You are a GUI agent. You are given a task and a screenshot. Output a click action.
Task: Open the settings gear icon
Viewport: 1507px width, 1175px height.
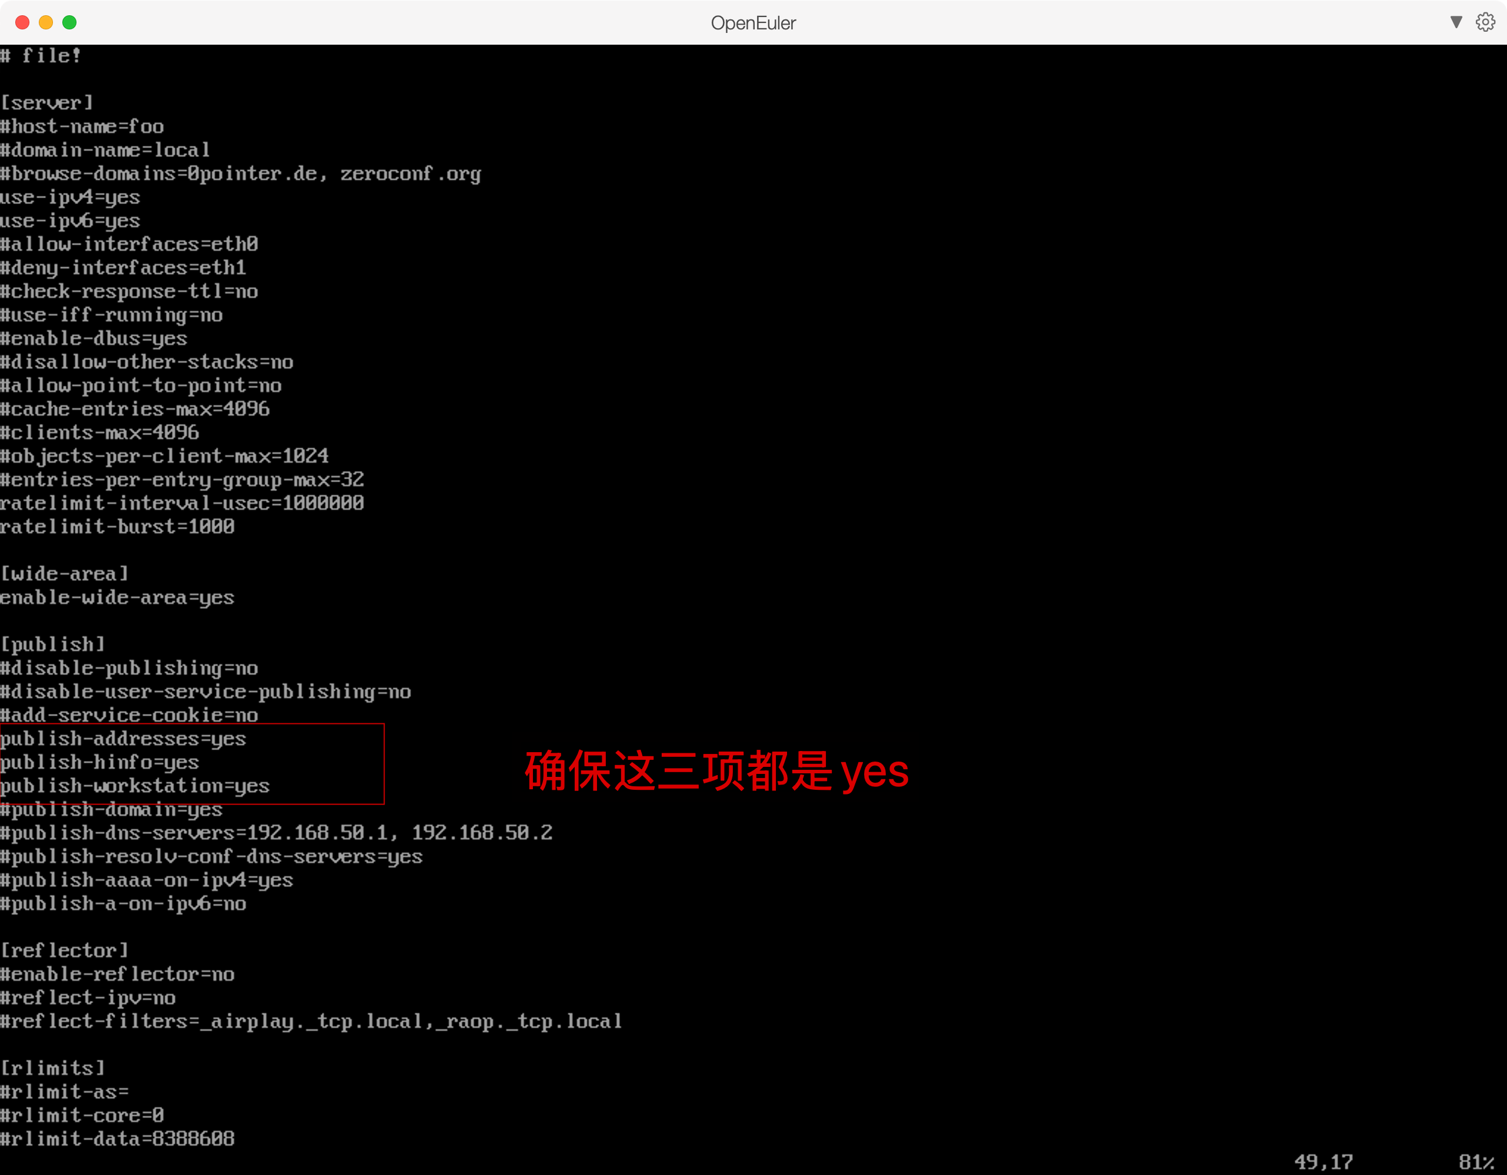1485,22
